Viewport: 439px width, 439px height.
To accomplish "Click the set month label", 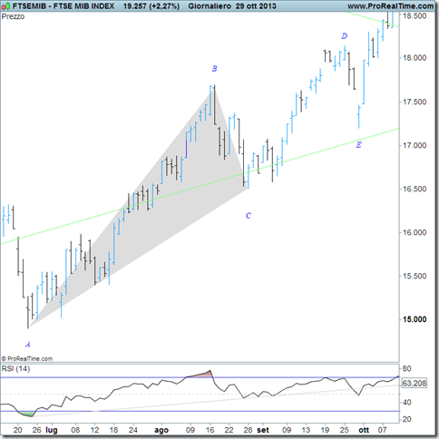I will [263, 430].
